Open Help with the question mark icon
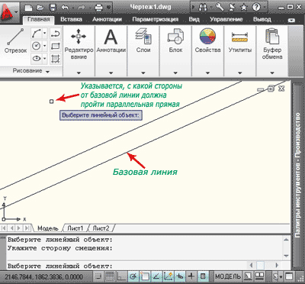305x284 pixels. click(256, 7)
